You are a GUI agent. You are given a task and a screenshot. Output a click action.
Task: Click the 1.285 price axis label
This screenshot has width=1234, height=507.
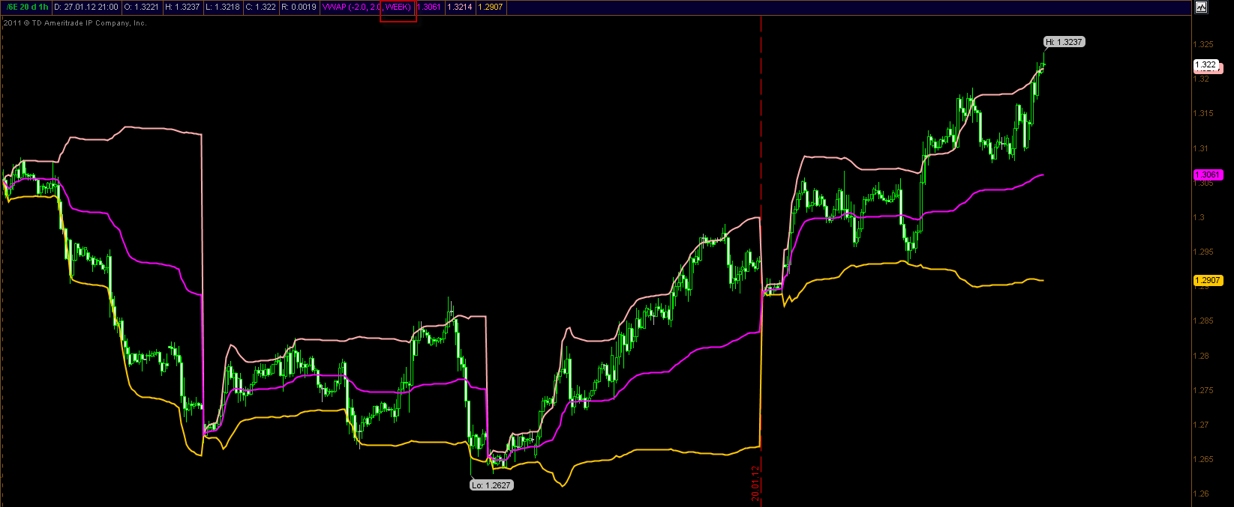click(1203, 321)
